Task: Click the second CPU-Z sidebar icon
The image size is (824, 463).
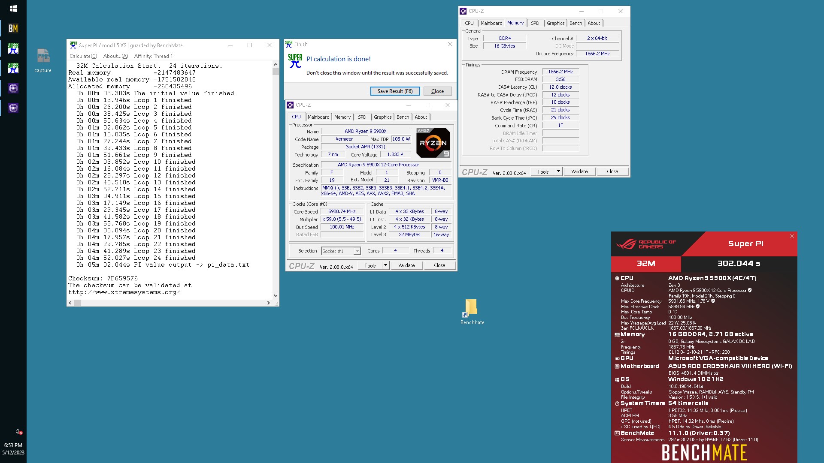Action: click(x=13, y=108)
